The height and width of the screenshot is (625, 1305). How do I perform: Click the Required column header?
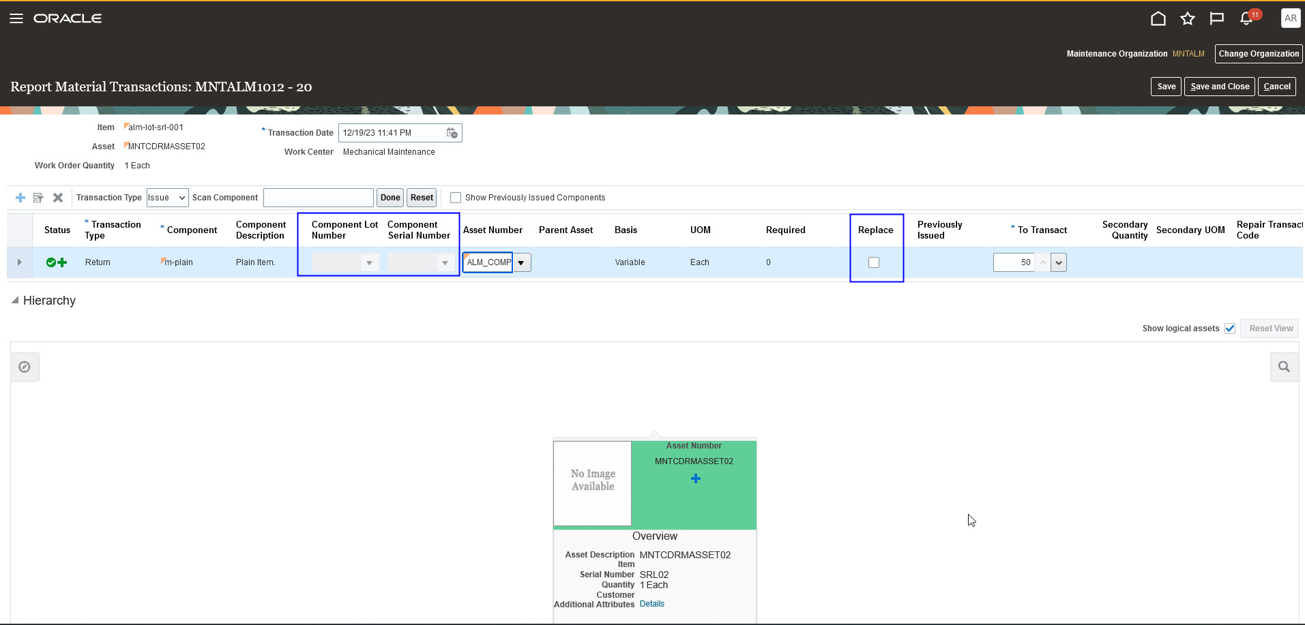click(x=785, y=230)
